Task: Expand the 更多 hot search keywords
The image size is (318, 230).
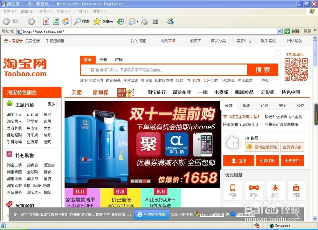Action: click(x=266, y=80)
